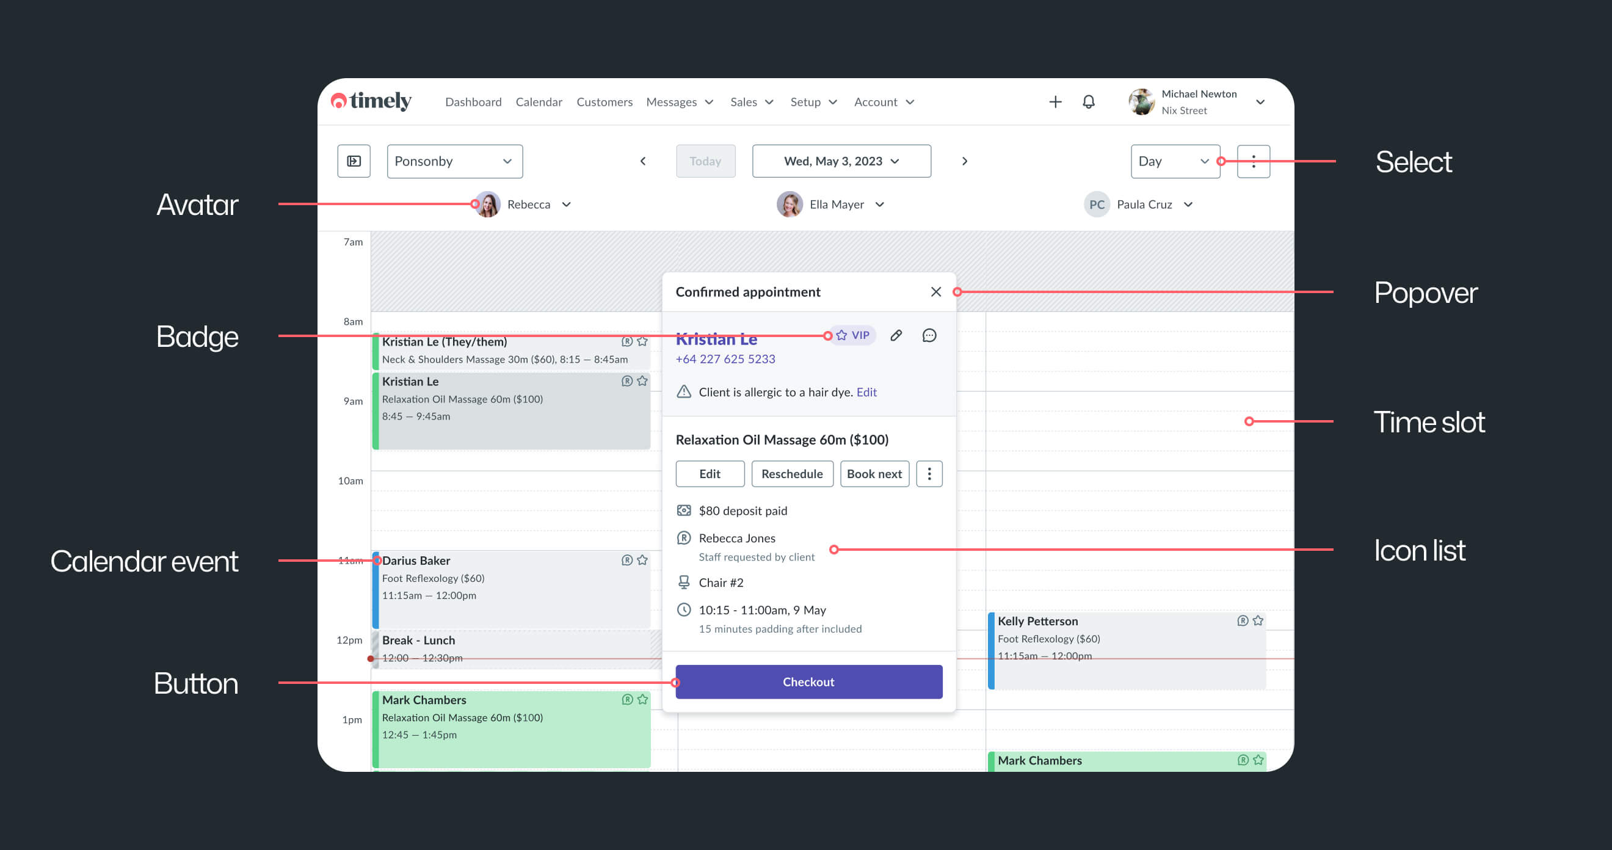Click the plus icon to add new

coord(1055,101)
